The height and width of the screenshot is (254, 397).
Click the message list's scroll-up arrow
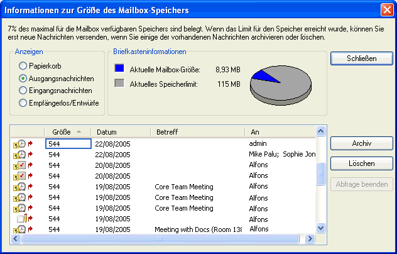[320, 131]
